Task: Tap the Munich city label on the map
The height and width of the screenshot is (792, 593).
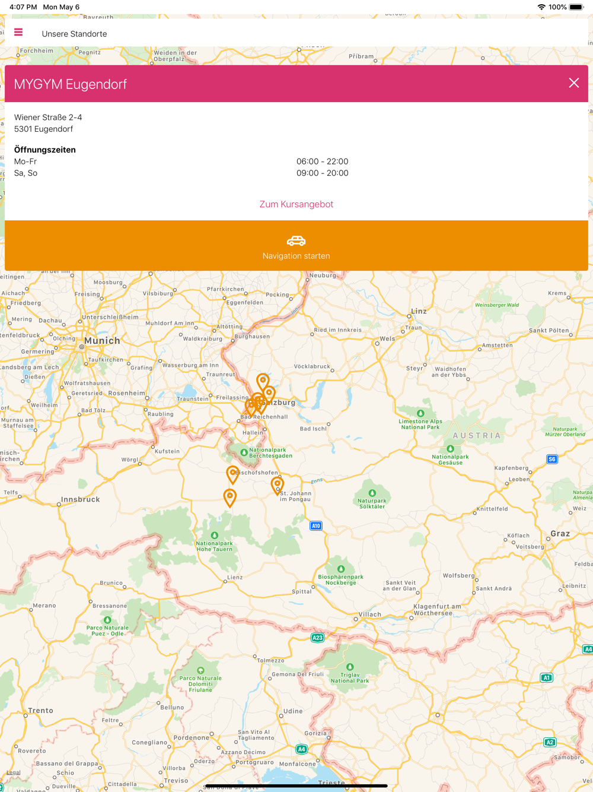Action: tap(102, 341)
